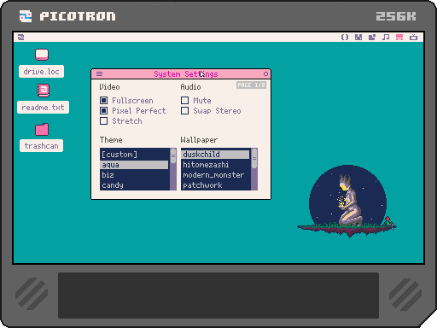Image resolution: width=437 pixels, height=328 pixels.
Task: Toggle the Pixel Perfect checkbox
Action: (104, 111)
